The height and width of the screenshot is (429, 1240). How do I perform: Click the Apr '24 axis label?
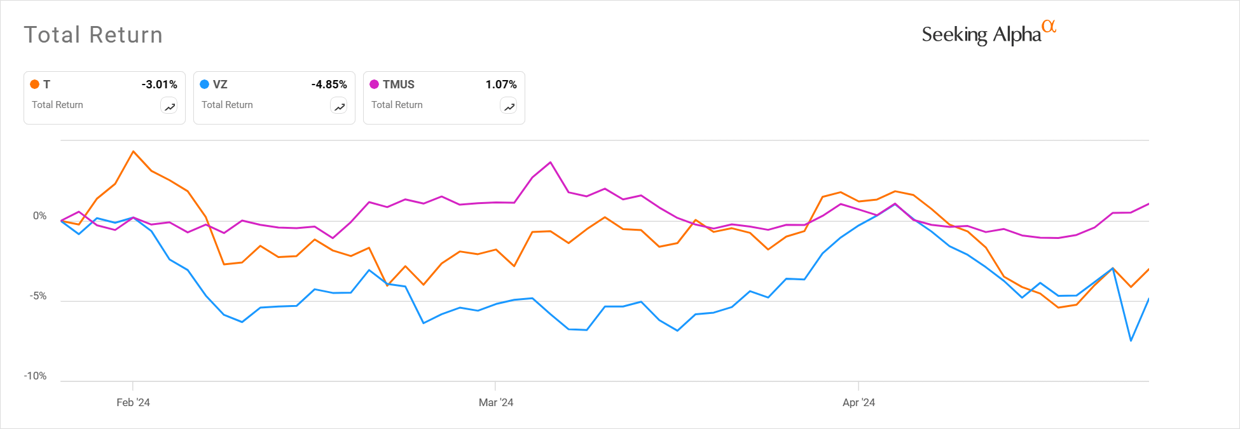click(x=858, y=402)
